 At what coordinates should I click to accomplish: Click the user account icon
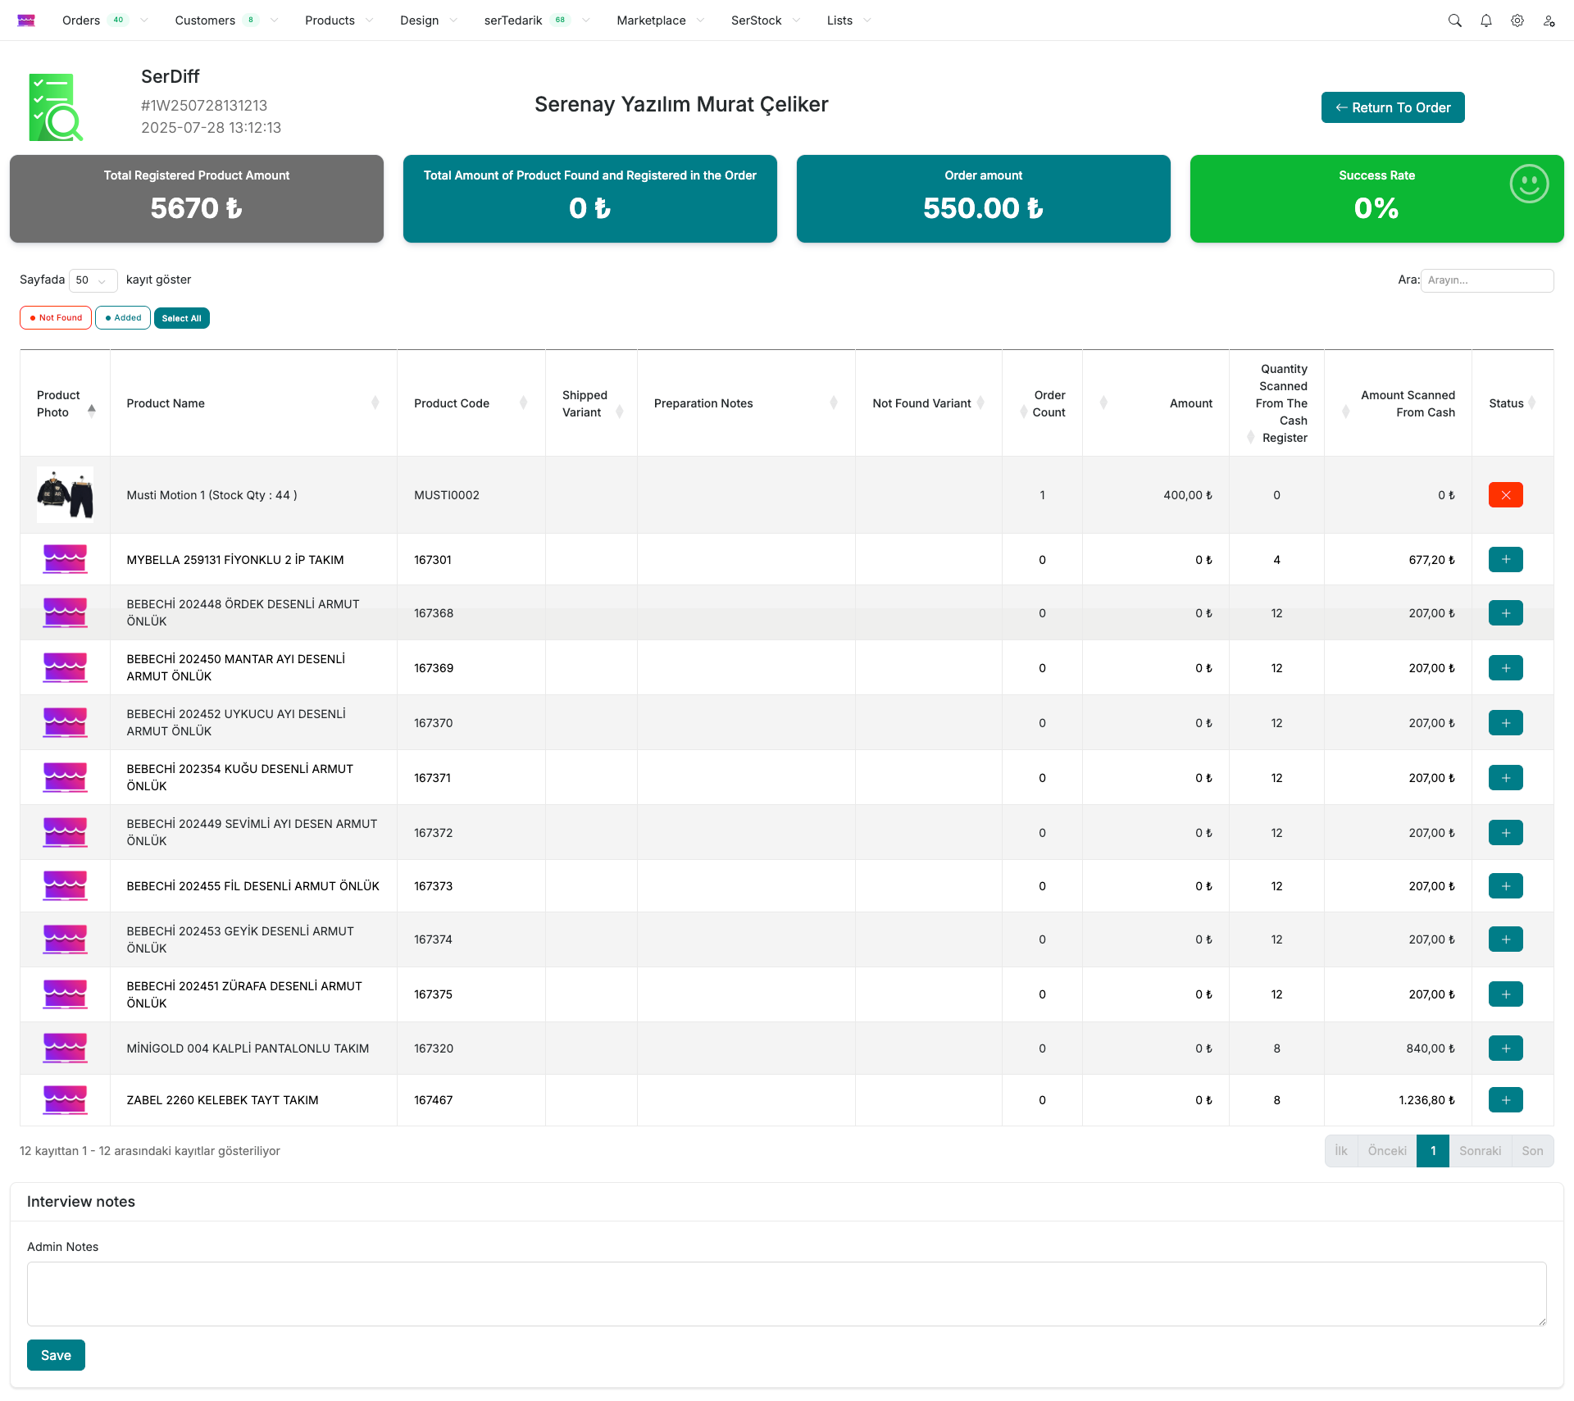click(1549, 20)
